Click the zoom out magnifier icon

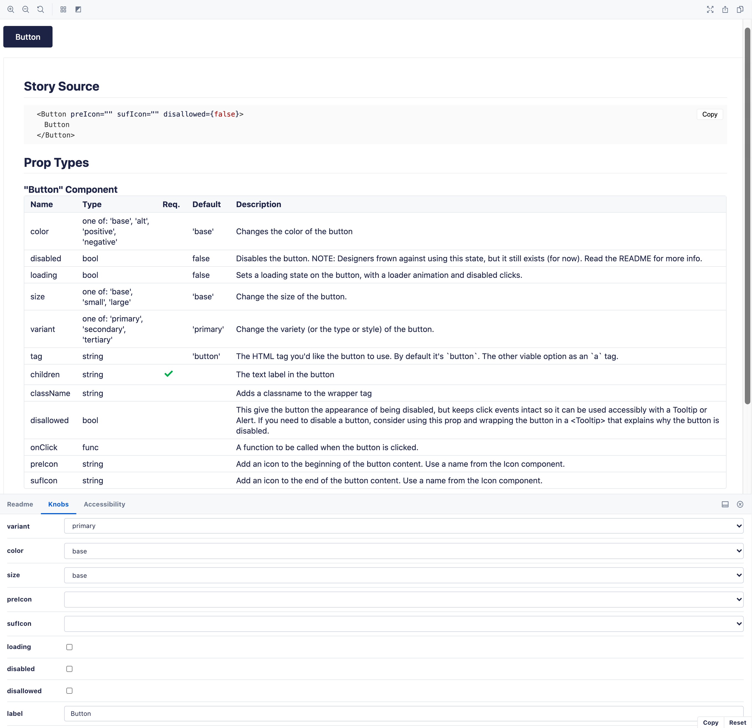(26, 10)
